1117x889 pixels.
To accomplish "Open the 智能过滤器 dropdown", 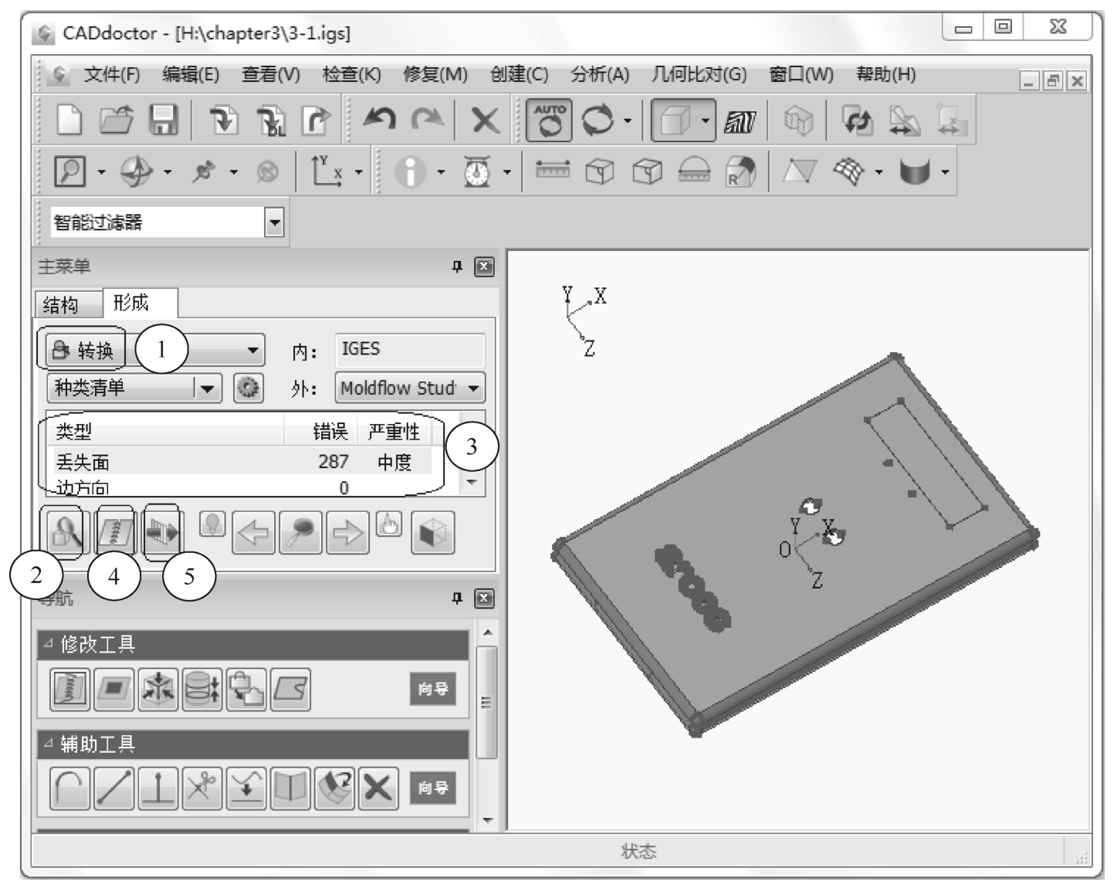I will click(274, 223).
